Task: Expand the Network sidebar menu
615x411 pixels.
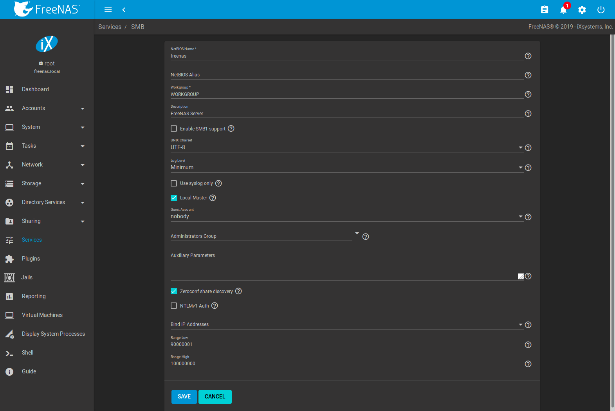Action: point(47,165)
